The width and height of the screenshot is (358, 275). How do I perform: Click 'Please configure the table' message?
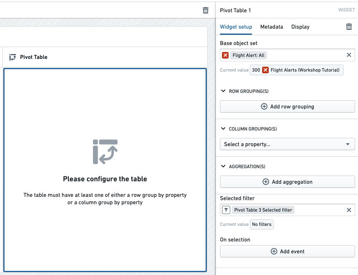[x=105, y=179]
